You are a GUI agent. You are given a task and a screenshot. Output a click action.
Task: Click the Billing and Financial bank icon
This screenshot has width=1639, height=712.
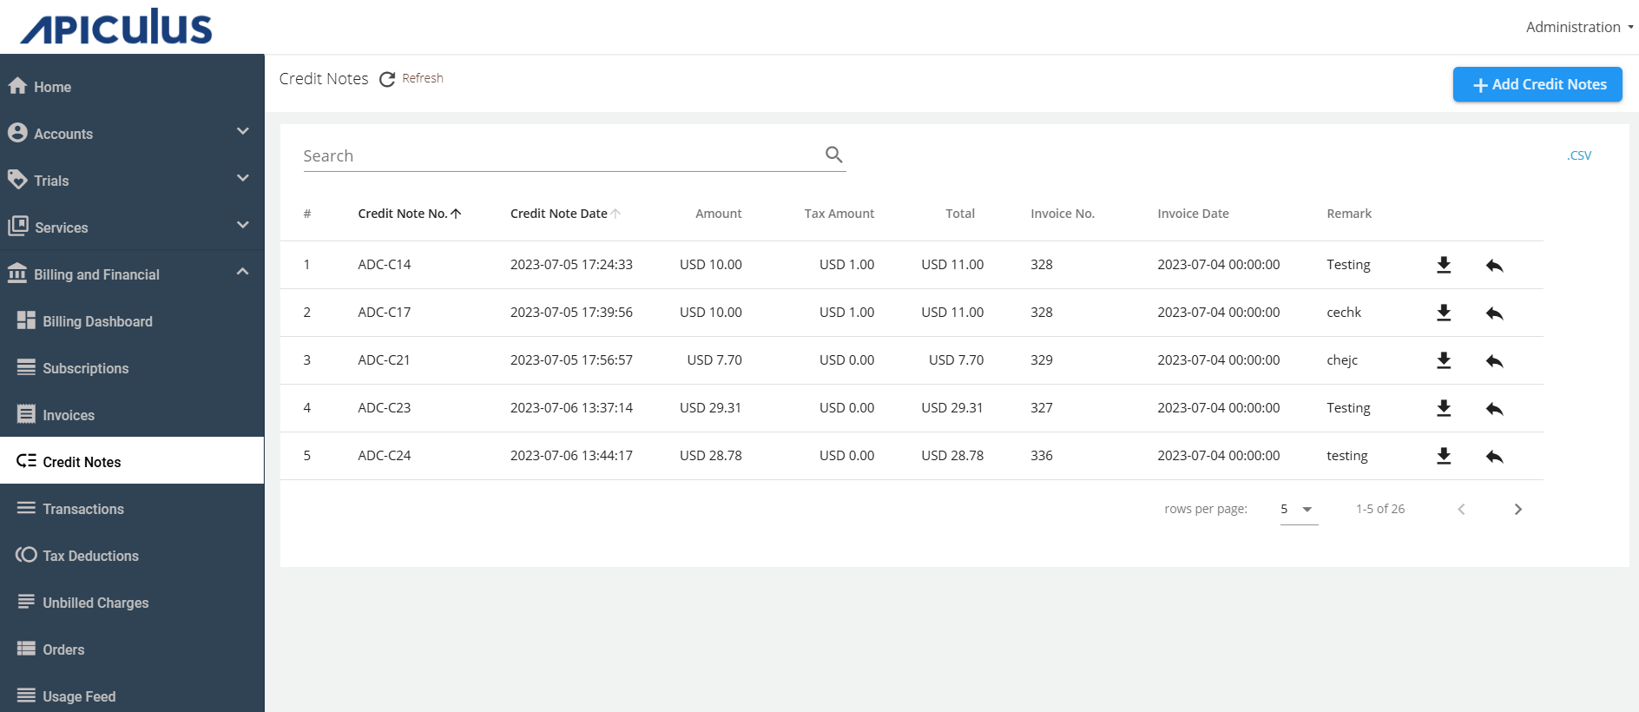17,274
